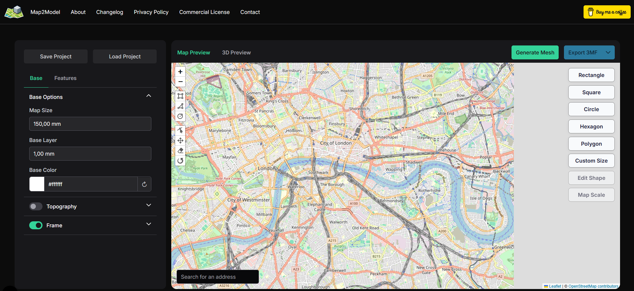Open the white base color swatch
This screenshot has width=634, height=291.
click(x=37, y=184)
